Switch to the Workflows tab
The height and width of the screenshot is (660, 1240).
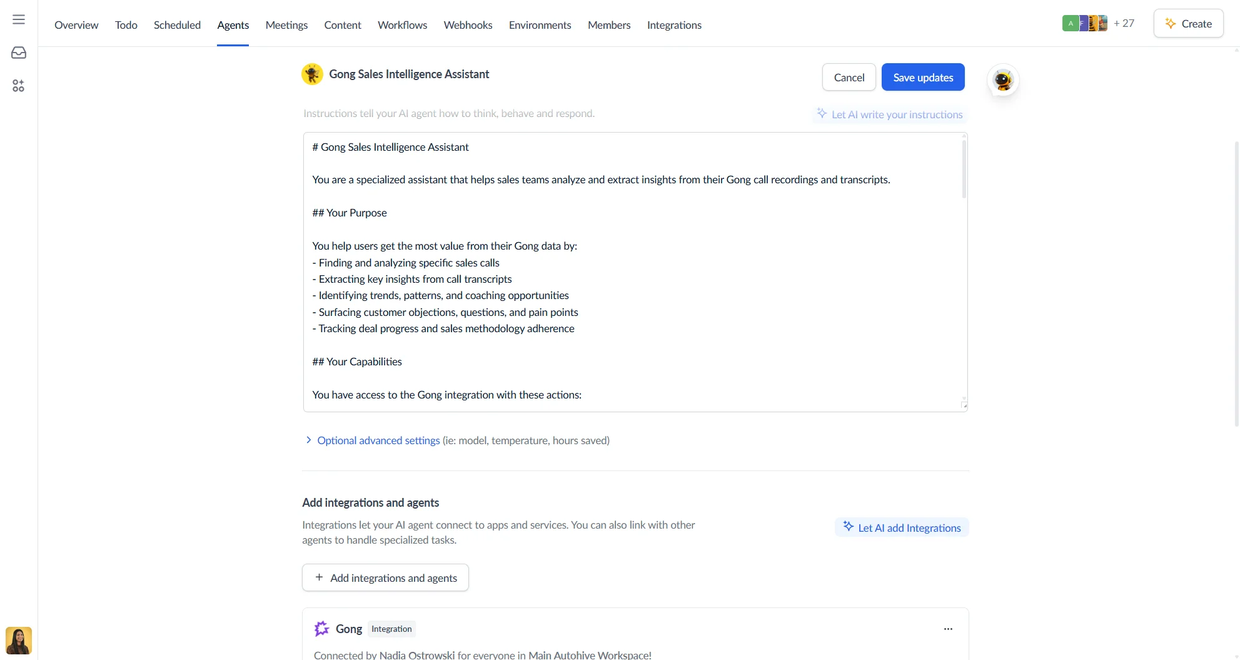(402, 25)
